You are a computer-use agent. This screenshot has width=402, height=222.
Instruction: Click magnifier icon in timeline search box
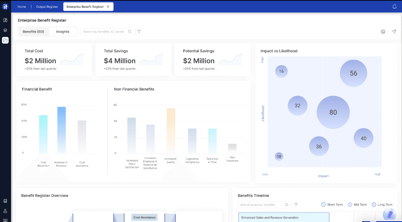point(287,205)
